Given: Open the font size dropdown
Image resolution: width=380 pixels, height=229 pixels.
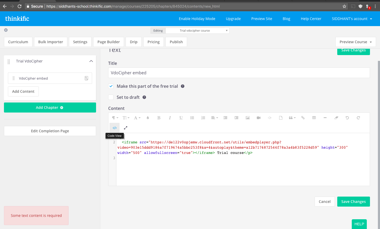Looking at the screenshot, I should (x=126, y=118).
